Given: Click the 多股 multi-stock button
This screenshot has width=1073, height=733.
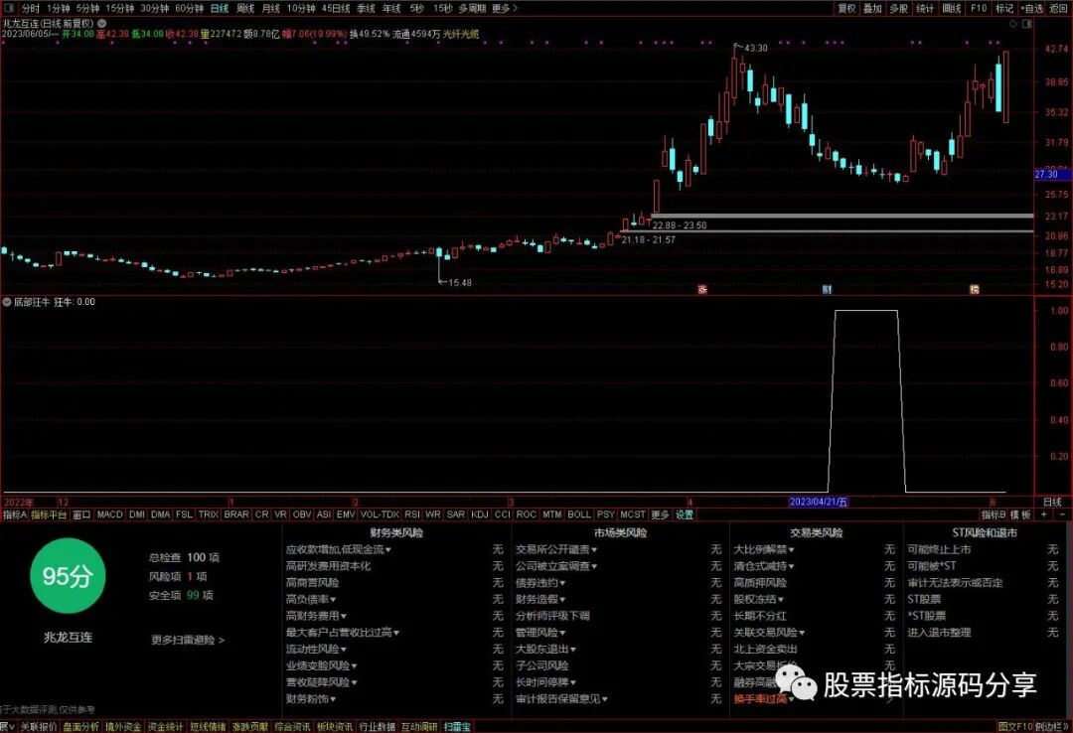Looking at the screenshot, I should [x=898, y=8].
